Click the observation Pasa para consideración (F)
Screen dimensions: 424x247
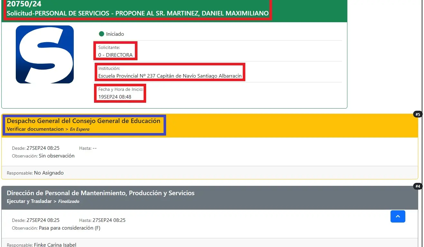[70, 228]
